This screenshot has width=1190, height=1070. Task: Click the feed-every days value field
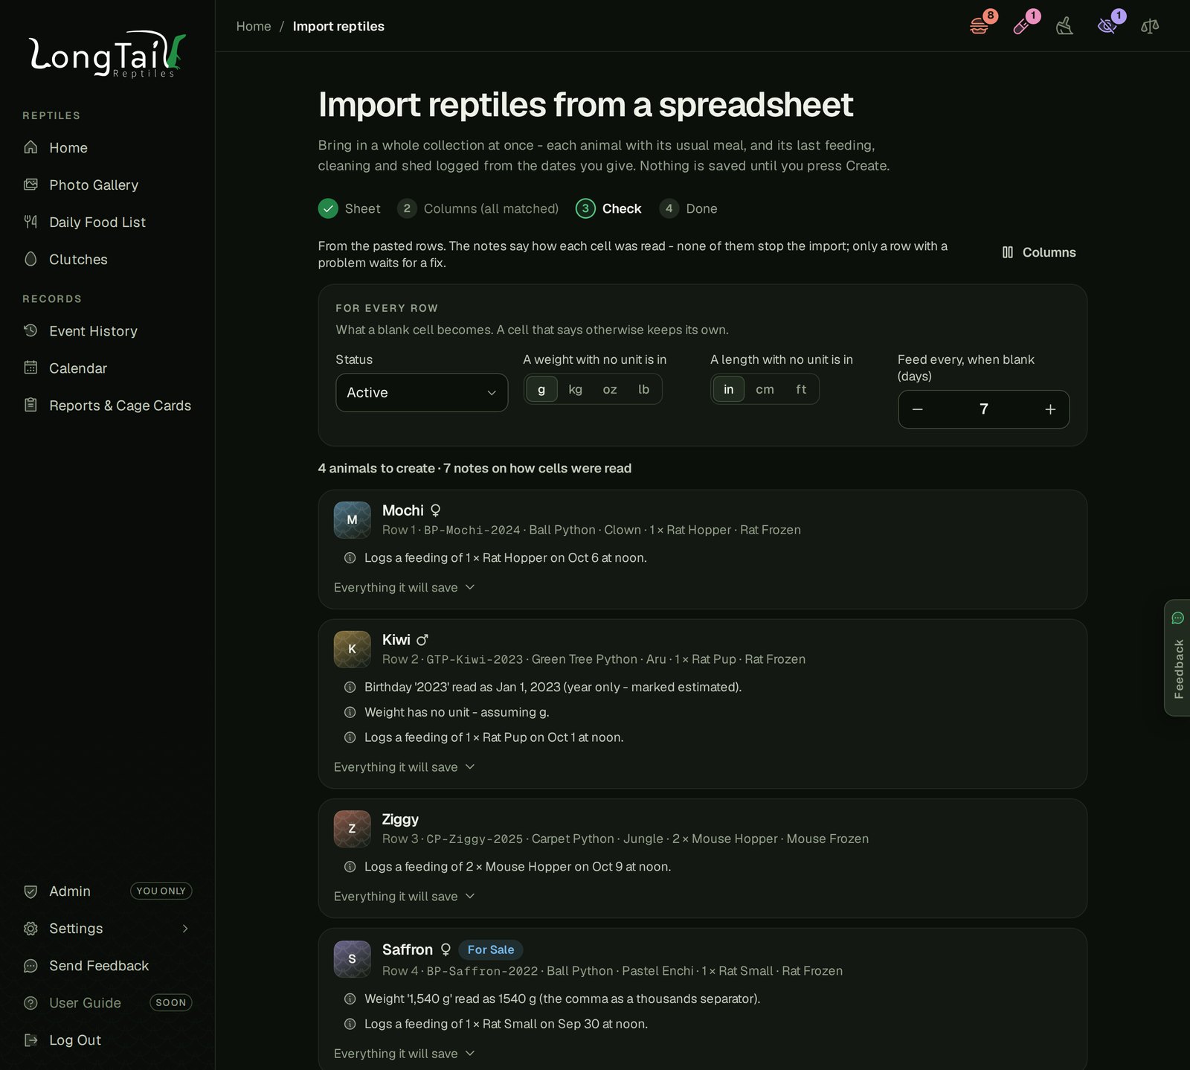click(x=984, y=409)
